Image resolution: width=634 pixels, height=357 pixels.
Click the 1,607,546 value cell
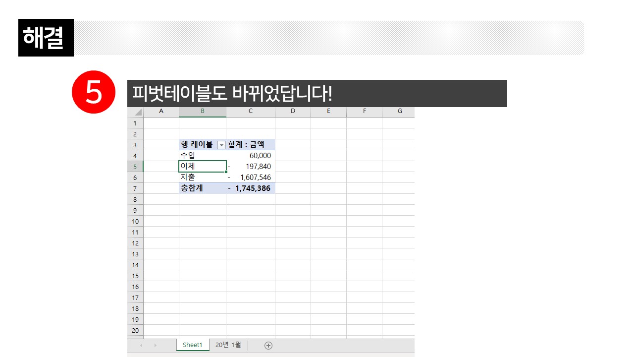(x=251, y=178)
